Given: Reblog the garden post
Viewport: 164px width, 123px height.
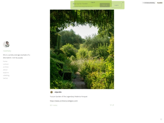Looking at the screenshot, I should 113,105.
